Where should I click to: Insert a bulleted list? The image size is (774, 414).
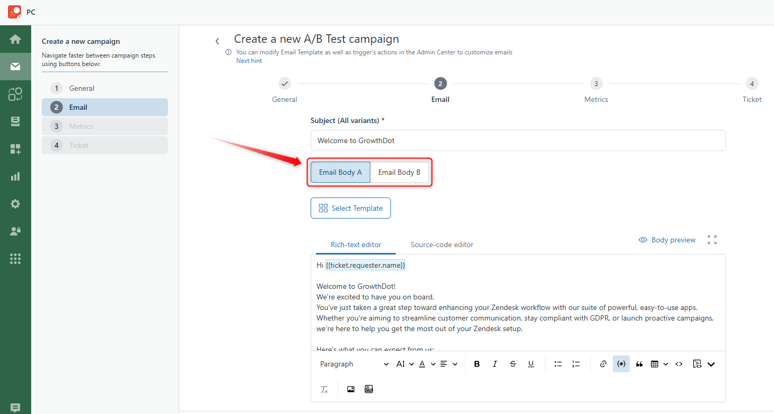click(558, 364)
